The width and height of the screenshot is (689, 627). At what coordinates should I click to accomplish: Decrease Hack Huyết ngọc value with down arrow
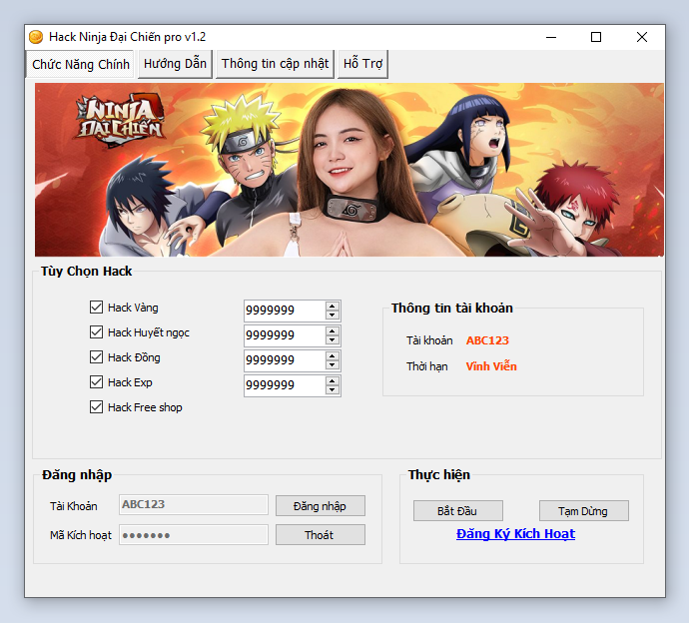point(333,340)
